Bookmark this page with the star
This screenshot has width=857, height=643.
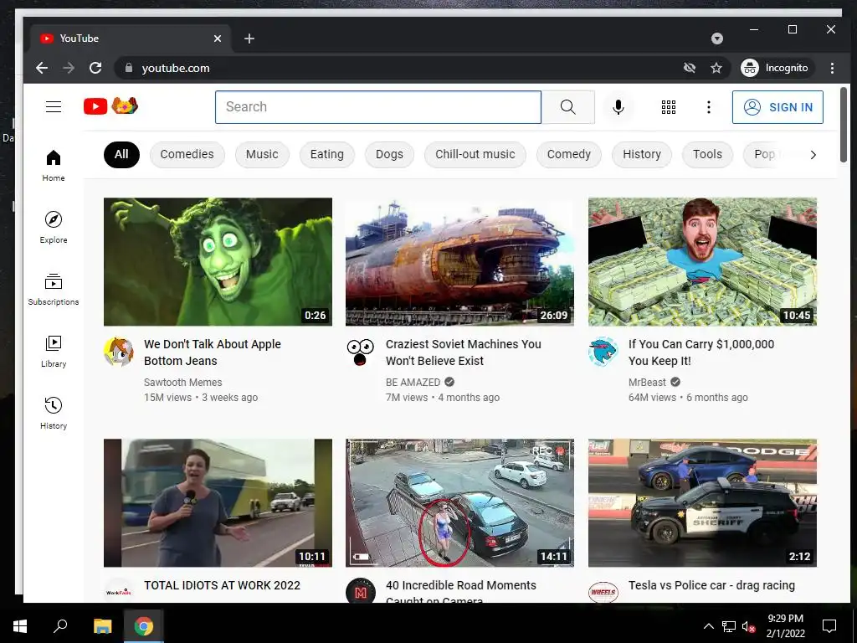point(716,68)
